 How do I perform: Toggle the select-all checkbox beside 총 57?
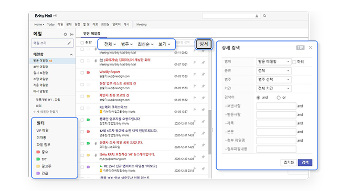[x=82, y=43]
